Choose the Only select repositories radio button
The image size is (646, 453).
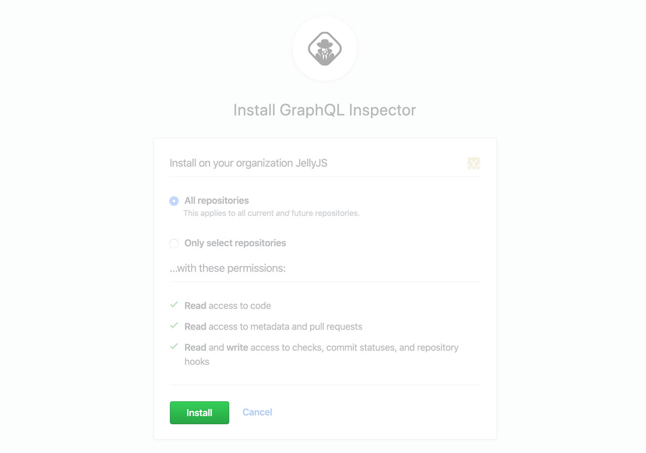174,243
